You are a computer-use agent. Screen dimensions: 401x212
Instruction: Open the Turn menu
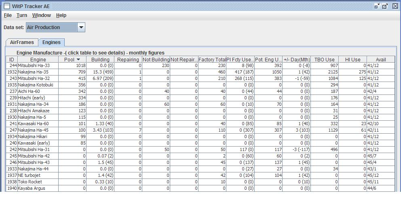(x=22, y=15)
